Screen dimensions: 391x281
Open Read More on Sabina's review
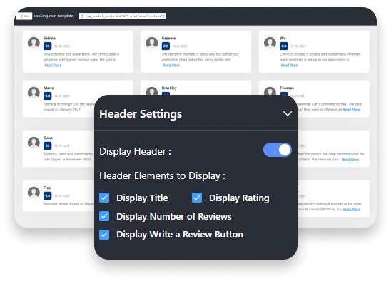click(53, 65)
